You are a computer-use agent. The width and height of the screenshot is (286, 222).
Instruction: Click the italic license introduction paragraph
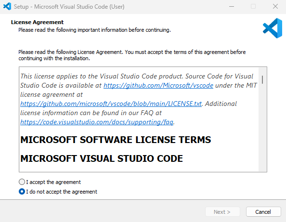coord(139,99)
